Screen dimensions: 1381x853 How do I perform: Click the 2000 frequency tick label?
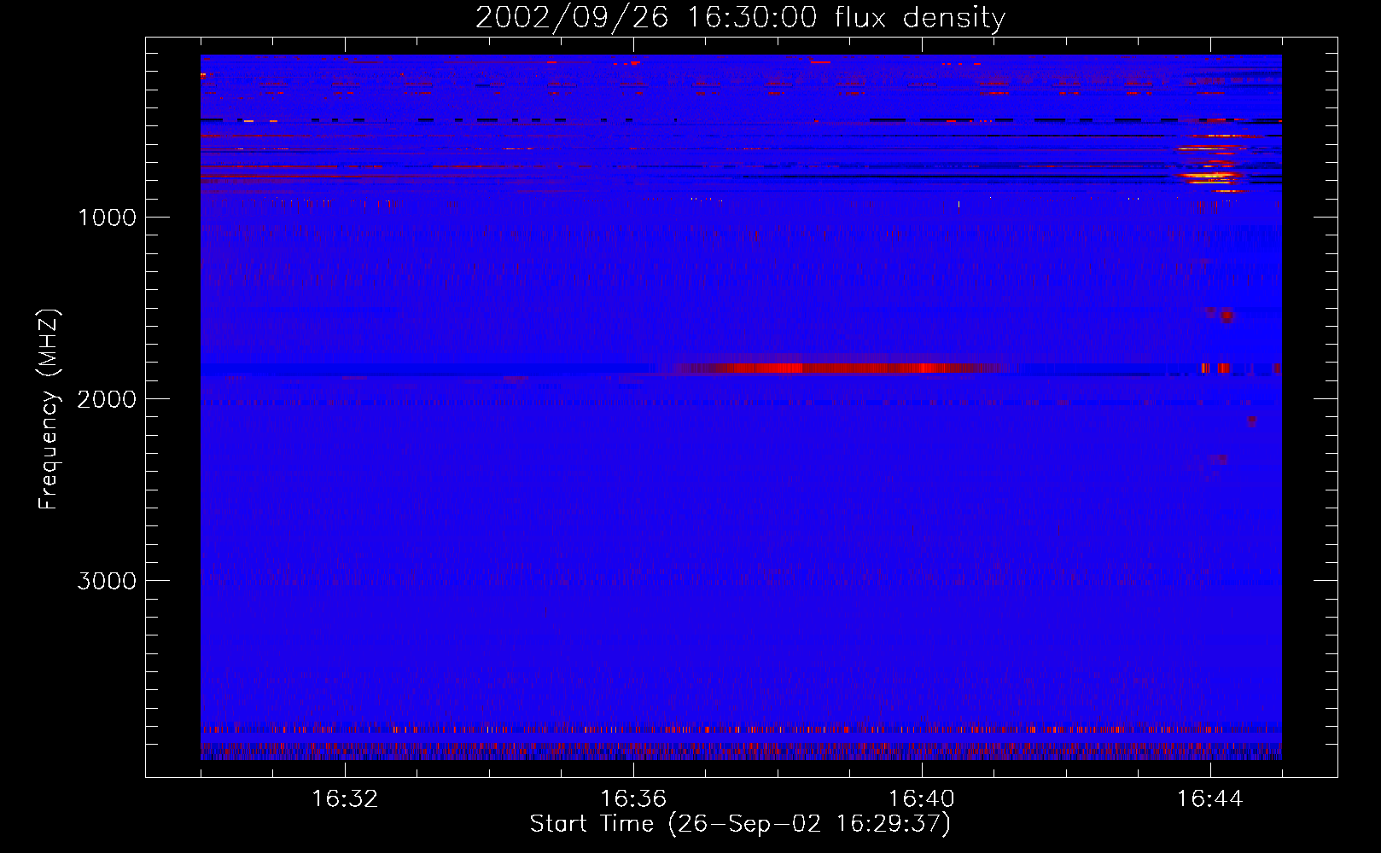[x=107, y=399]
